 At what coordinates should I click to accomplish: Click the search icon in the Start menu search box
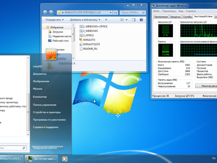(24, 148)
